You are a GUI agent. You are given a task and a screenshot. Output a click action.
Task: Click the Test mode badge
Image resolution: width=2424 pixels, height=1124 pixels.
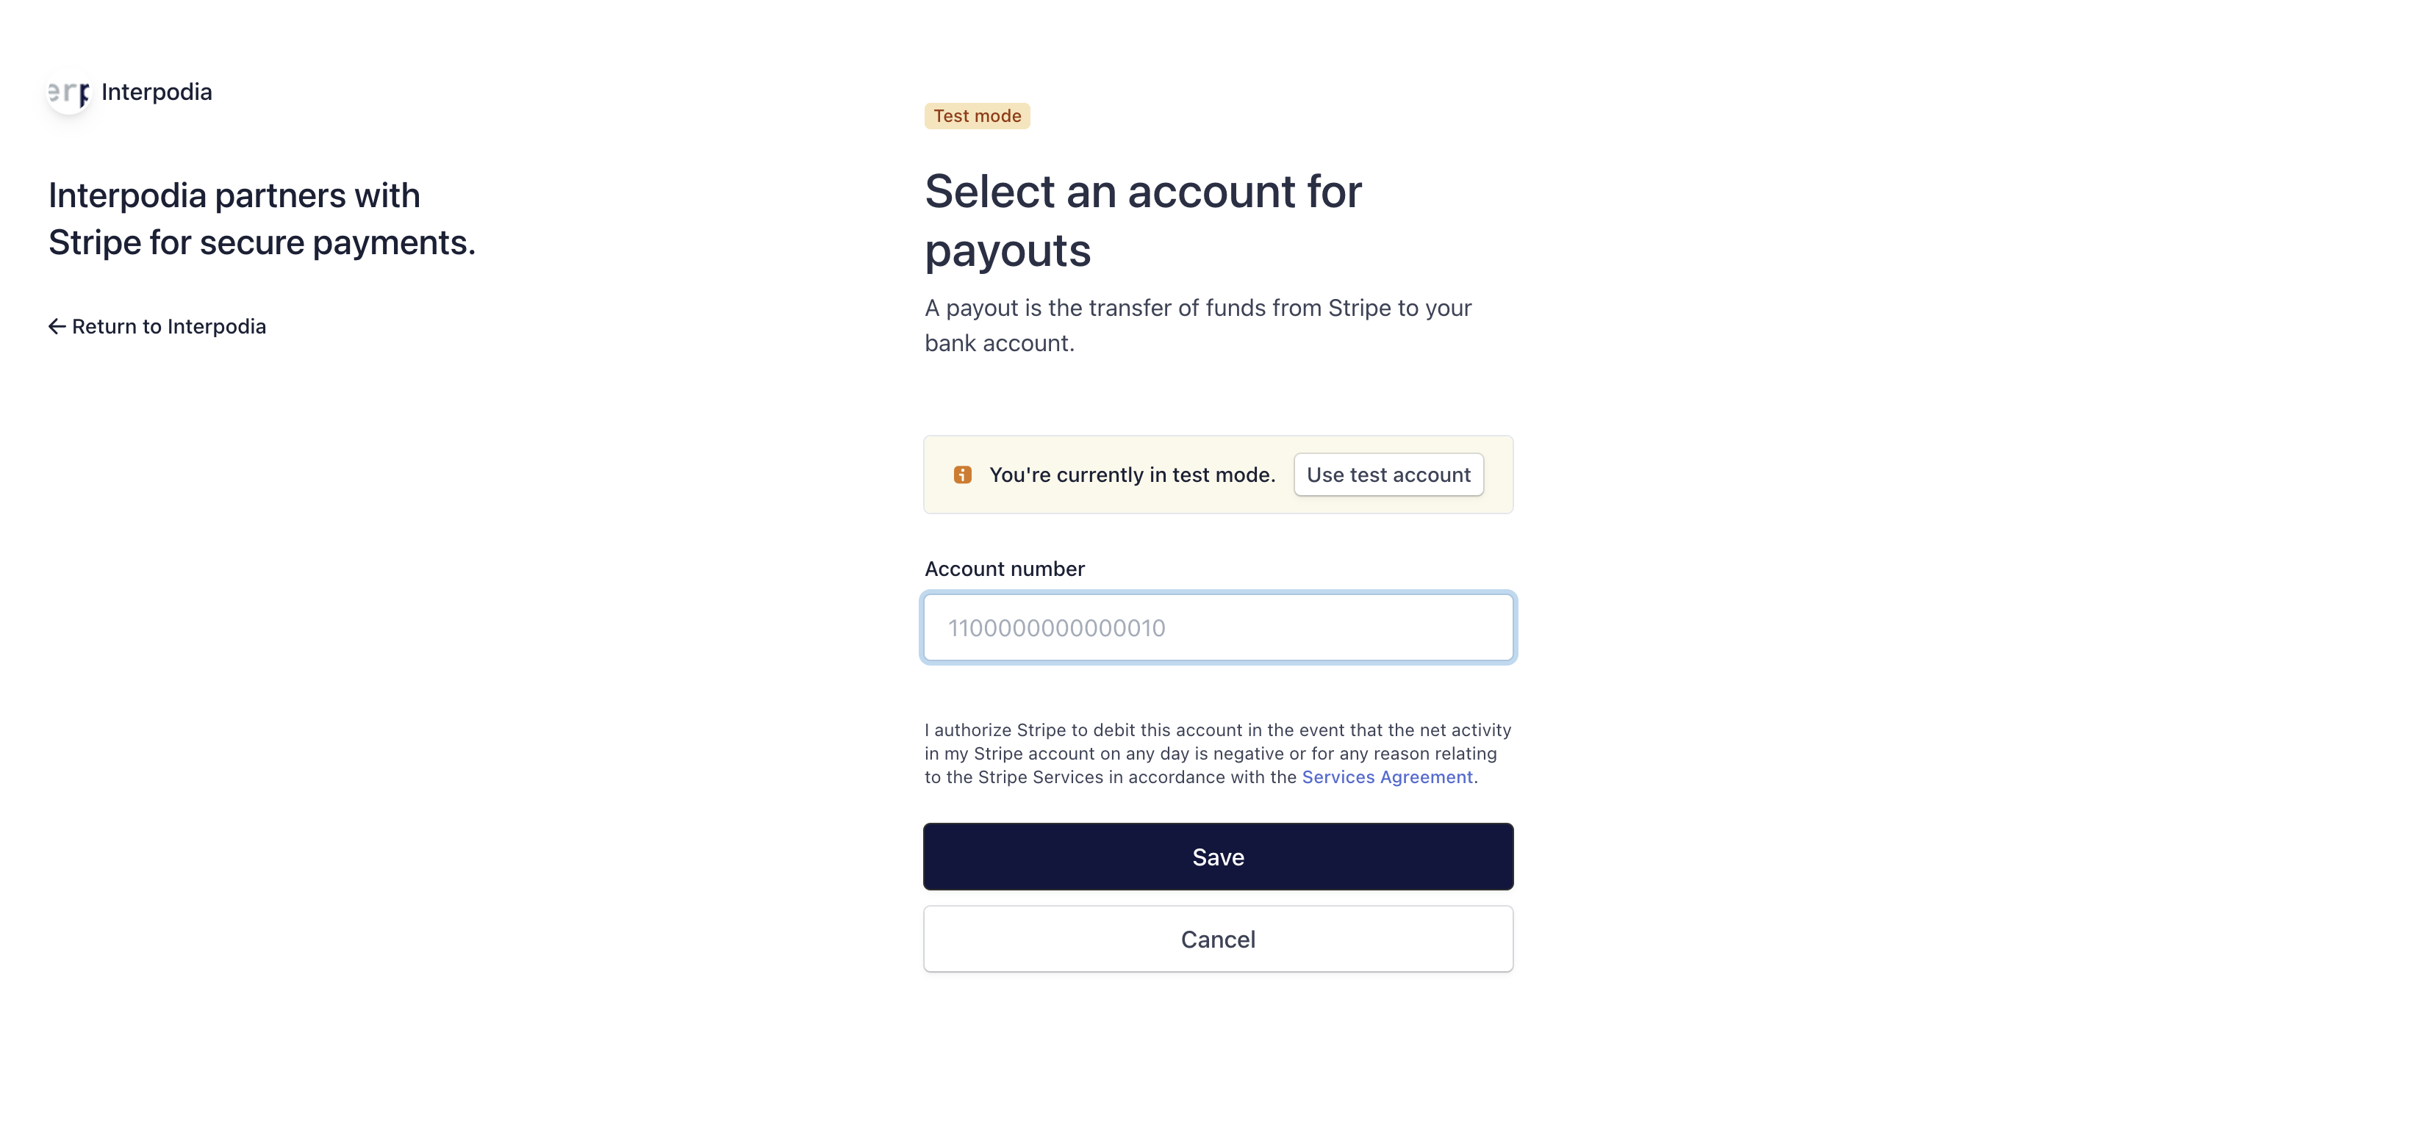coord(977,115)
